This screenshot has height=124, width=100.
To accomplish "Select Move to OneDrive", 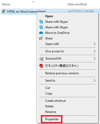I will pyautogui.click(x=57, y=33).
